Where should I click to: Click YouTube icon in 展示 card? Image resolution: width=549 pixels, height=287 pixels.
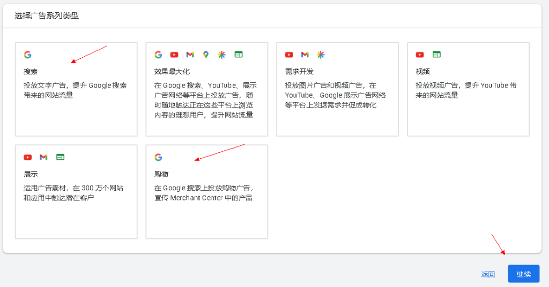28,157
